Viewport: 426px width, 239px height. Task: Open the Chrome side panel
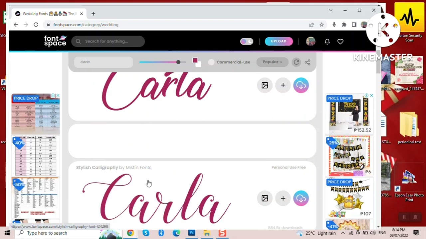[354, 25]
